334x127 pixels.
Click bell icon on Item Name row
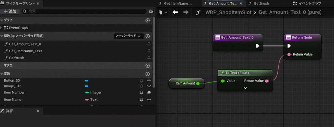[142, 99]
